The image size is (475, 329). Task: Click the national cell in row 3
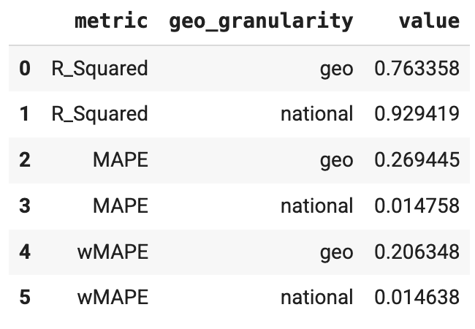coord(316,206)
